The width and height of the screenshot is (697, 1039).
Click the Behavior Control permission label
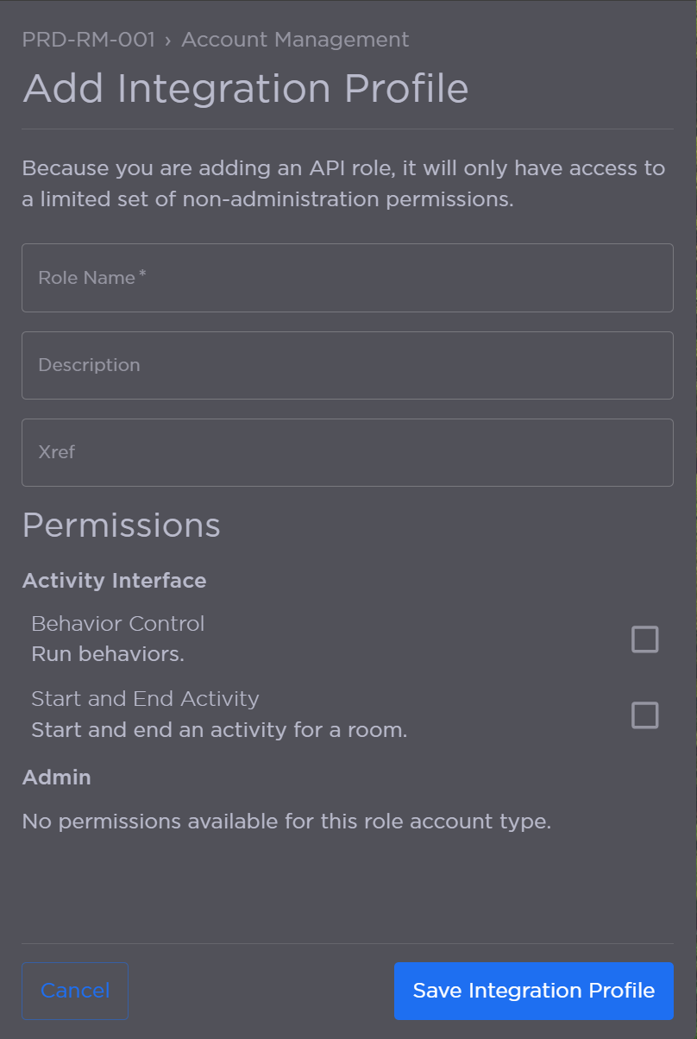point(117,623)
